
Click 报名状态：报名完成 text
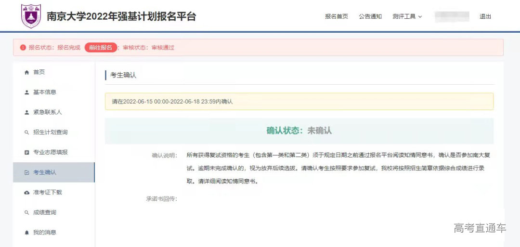click(x=55, y=47)
